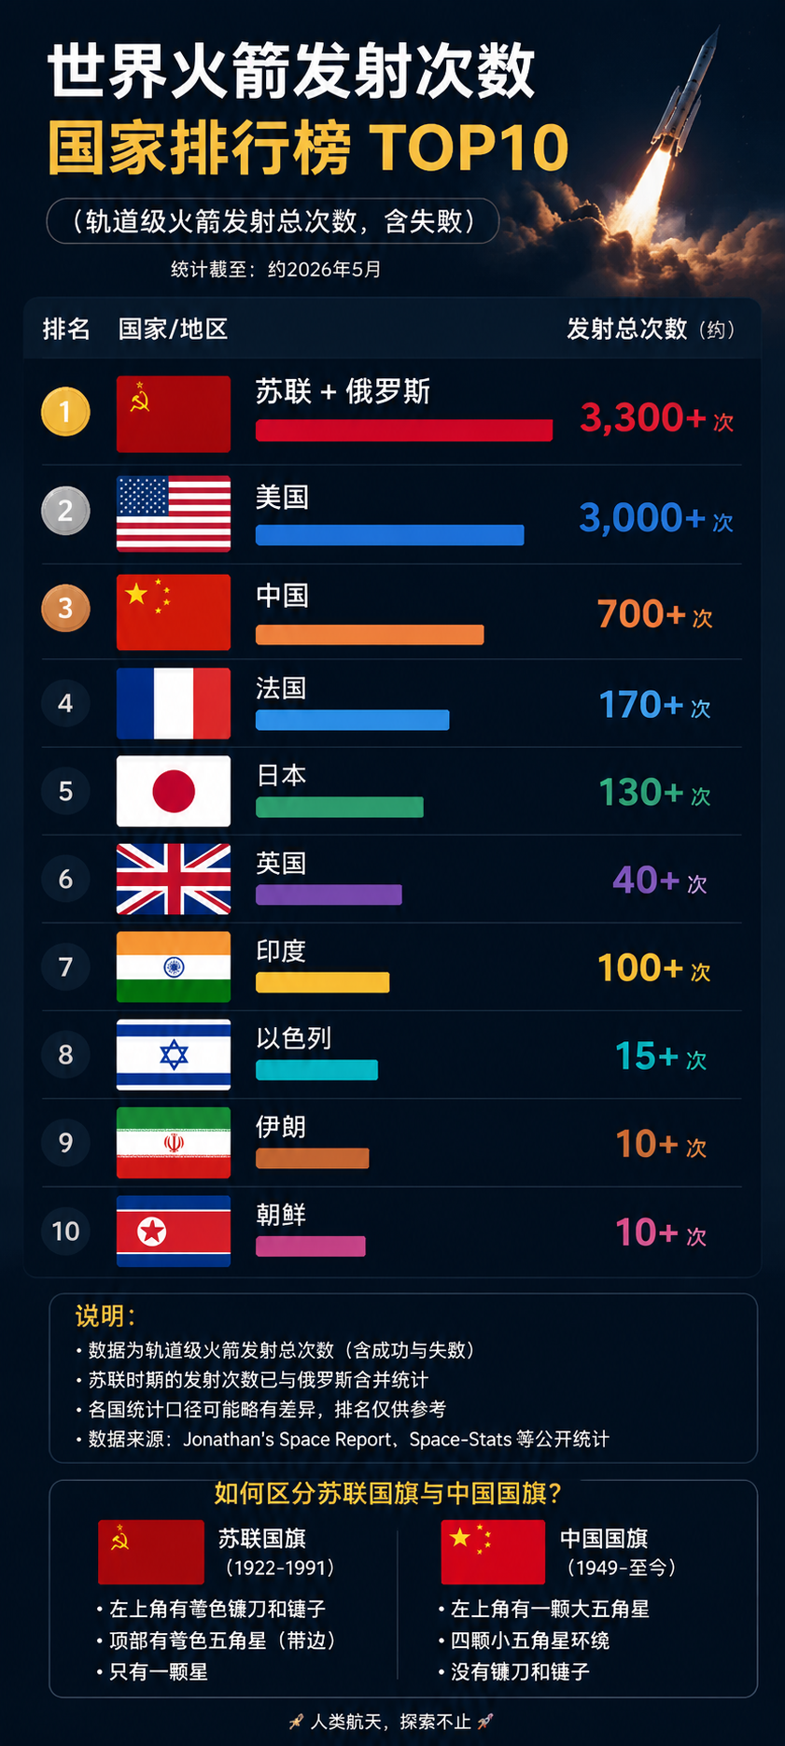Click the red bar for 苏联 + 俄罗斯
Viewport: 785px width, 1746px height.
pyautogui.click(x=404, y=430)
